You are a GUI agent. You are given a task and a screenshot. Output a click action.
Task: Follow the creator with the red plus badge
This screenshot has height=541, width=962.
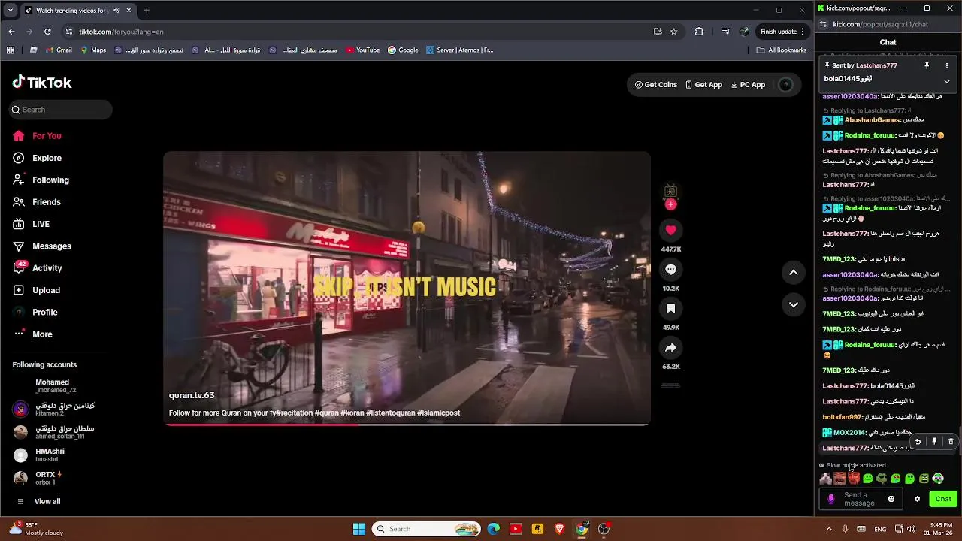670,204
